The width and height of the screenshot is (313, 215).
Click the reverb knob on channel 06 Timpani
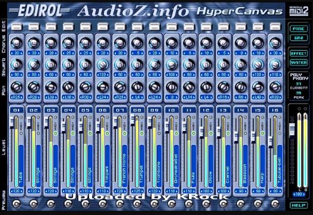point(103,64)
